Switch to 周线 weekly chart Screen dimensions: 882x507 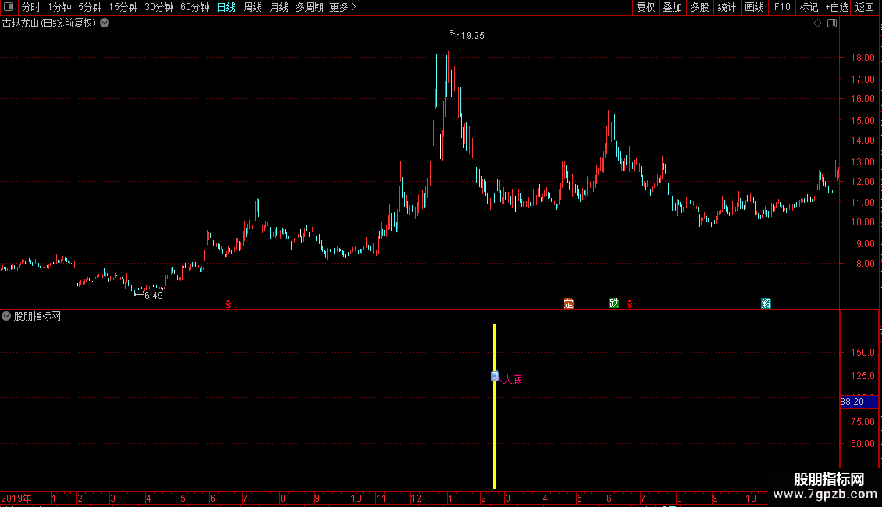point(253,7)
